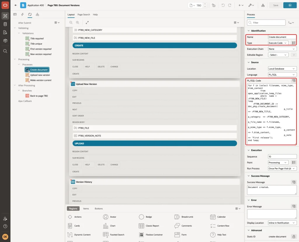The image size is (299, 242).
Task: Select the Regions gallery tab
Action: pos(73,209)
